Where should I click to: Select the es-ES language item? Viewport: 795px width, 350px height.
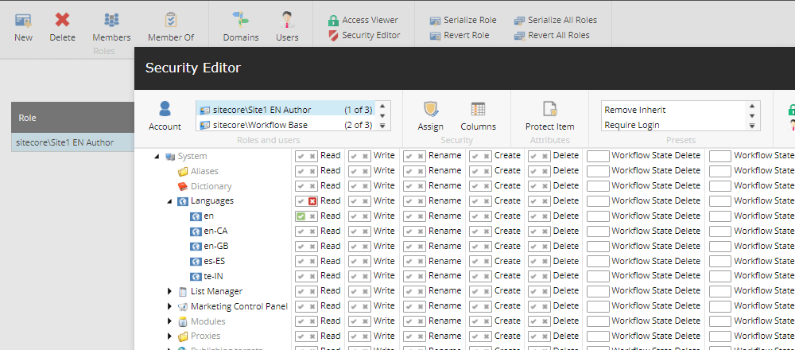coord(214,261)
